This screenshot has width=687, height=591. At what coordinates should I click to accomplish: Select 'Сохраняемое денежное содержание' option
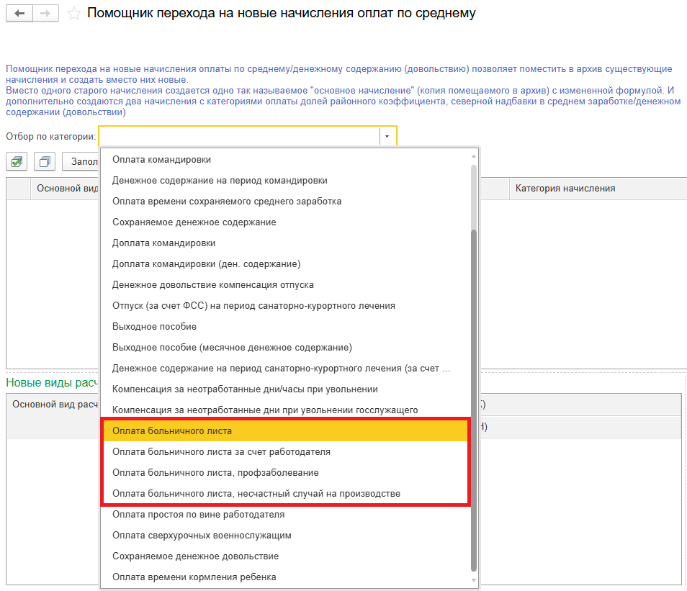(x=194, y=222)
